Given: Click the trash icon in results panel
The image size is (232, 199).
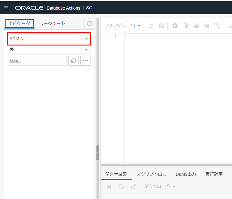Looking at the screenshot, I should coord(109,187).
